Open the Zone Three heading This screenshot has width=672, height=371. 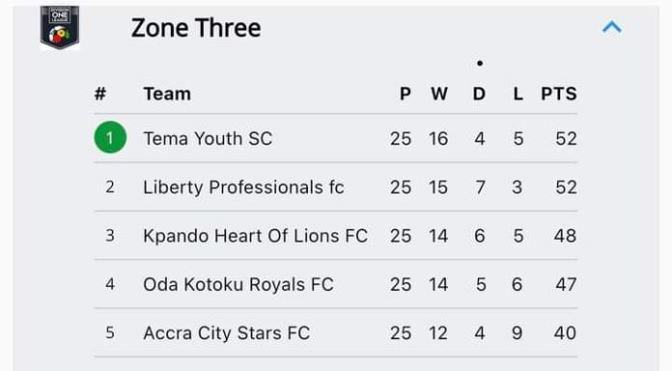pos(196,28)
